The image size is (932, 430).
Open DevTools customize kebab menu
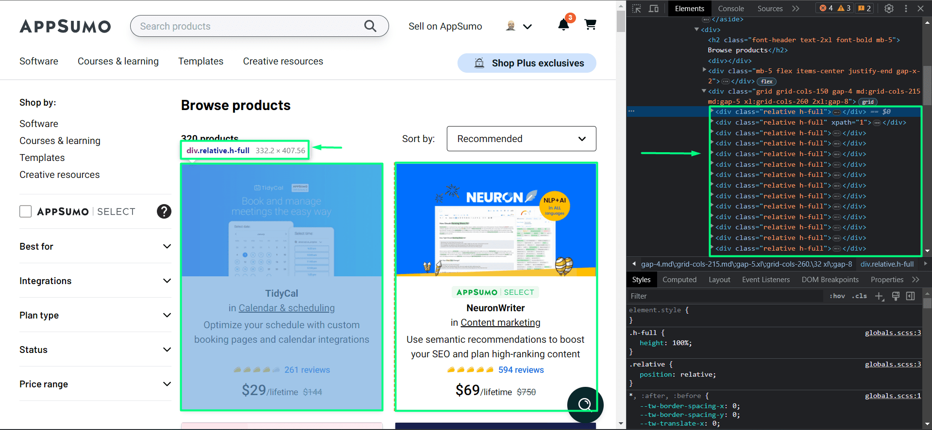(906, 8)
